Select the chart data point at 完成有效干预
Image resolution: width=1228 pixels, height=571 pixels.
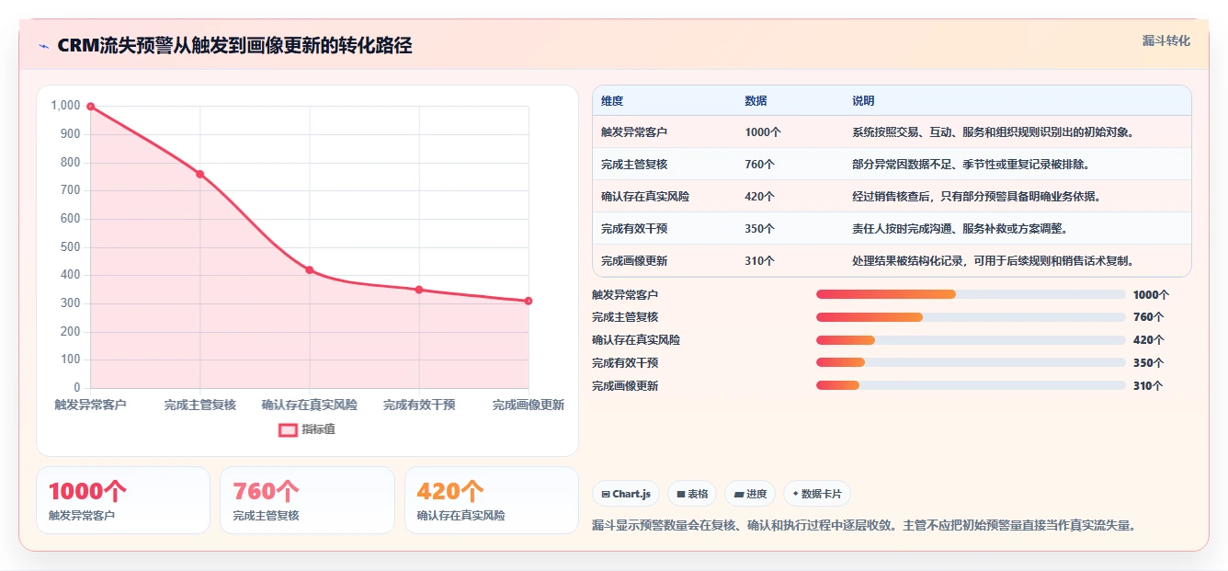[x=419, y=290]
